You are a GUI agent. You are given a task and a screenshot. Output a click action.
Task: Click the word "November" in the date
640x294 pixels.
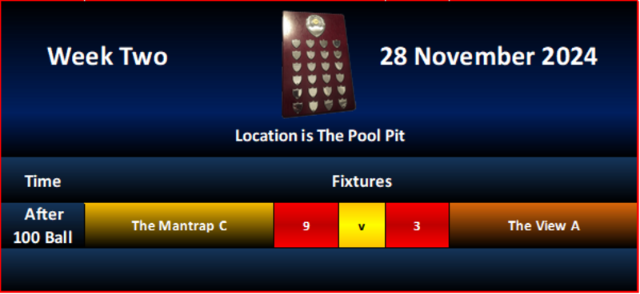pyautogui.click(x=474, y=56)
